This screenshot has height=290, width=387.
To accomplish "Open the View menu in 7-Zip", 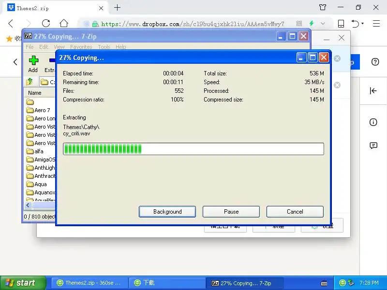I will (59, 47).
